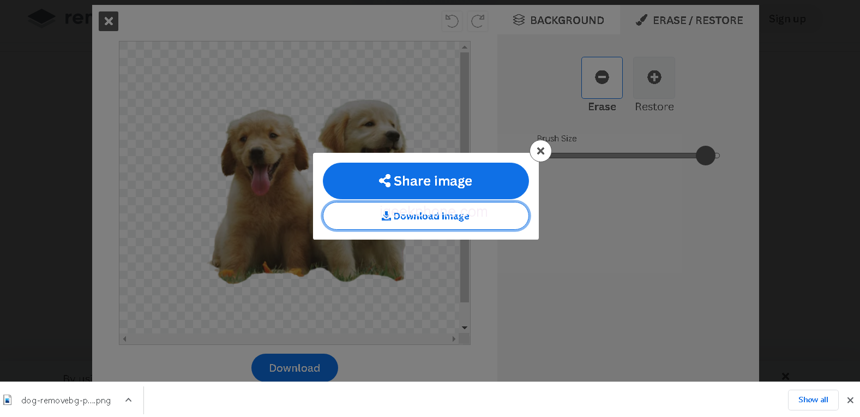Select the Erase brush mode
The height and width of the screenshot is (417, 860).
point(602,78)
